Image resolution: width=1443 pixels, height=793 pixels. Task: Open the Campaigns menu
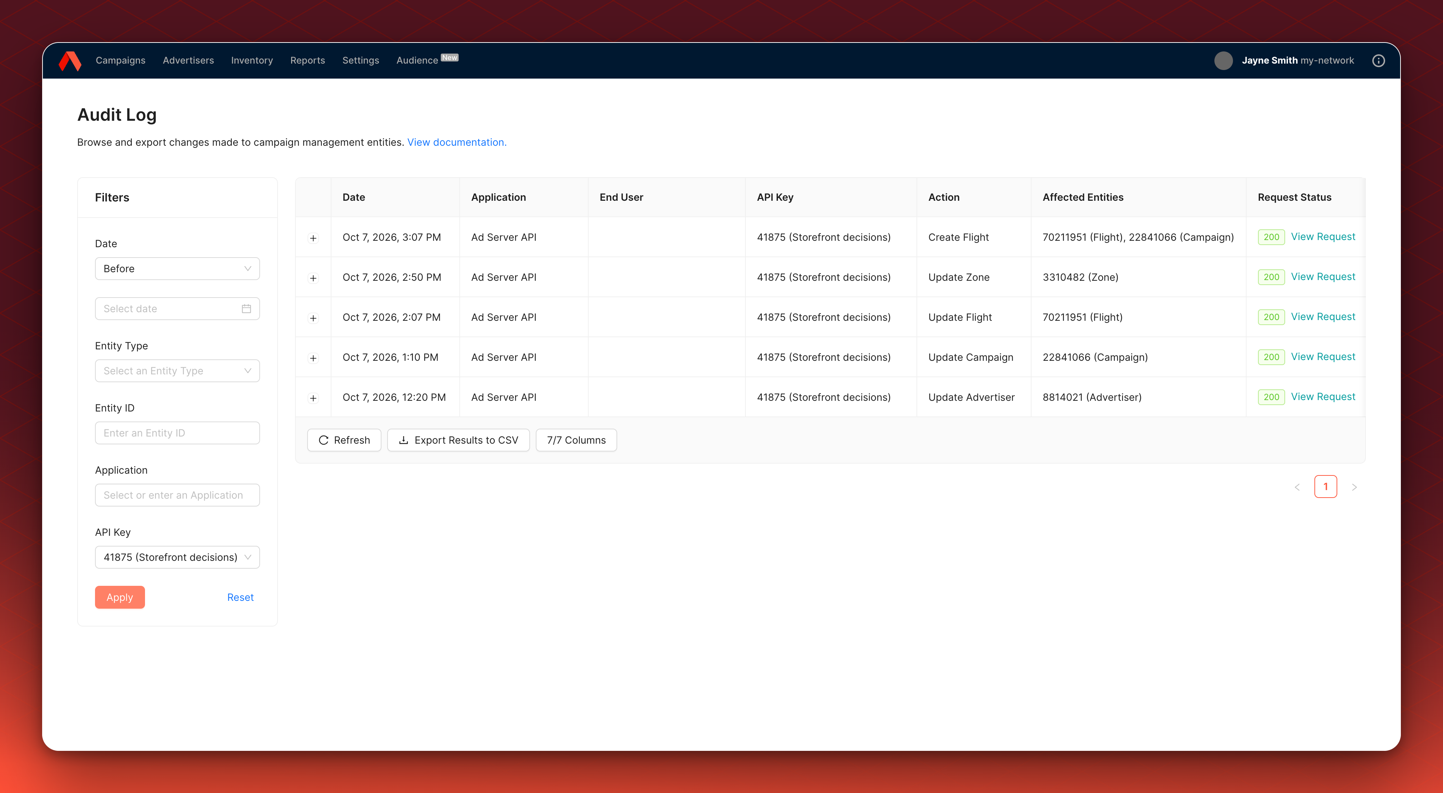point(120,60)
